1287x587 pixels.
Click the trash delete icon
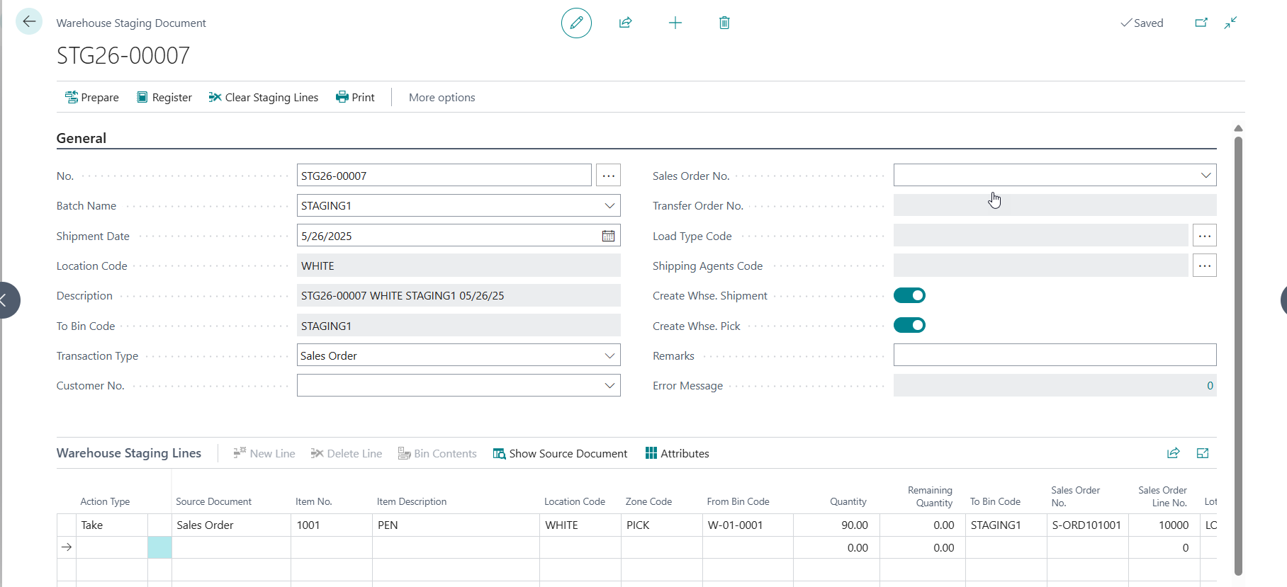point(724,23)
